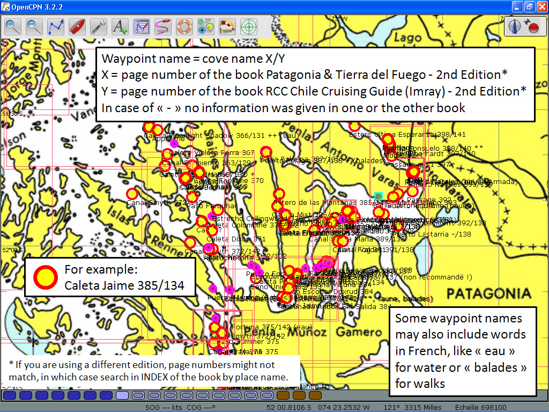549x412 pixels.
Task: Open the windsock weather GRIB plugin
Action: (227, 27)
